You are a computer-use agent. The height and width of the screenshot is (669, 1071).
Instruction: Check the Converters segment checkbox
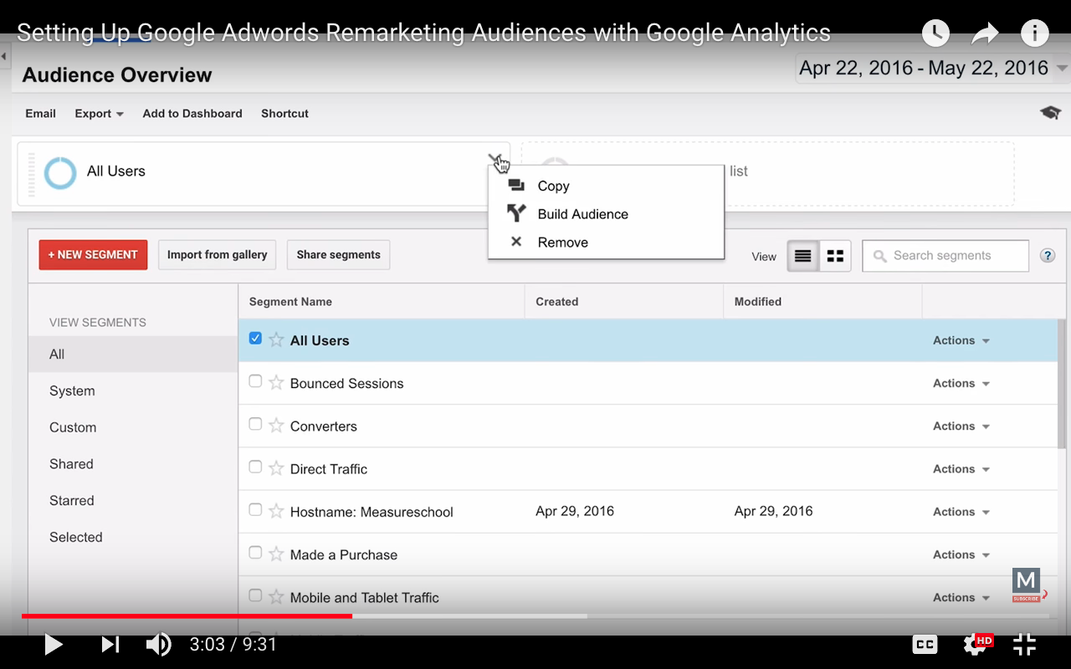[255, 425]
